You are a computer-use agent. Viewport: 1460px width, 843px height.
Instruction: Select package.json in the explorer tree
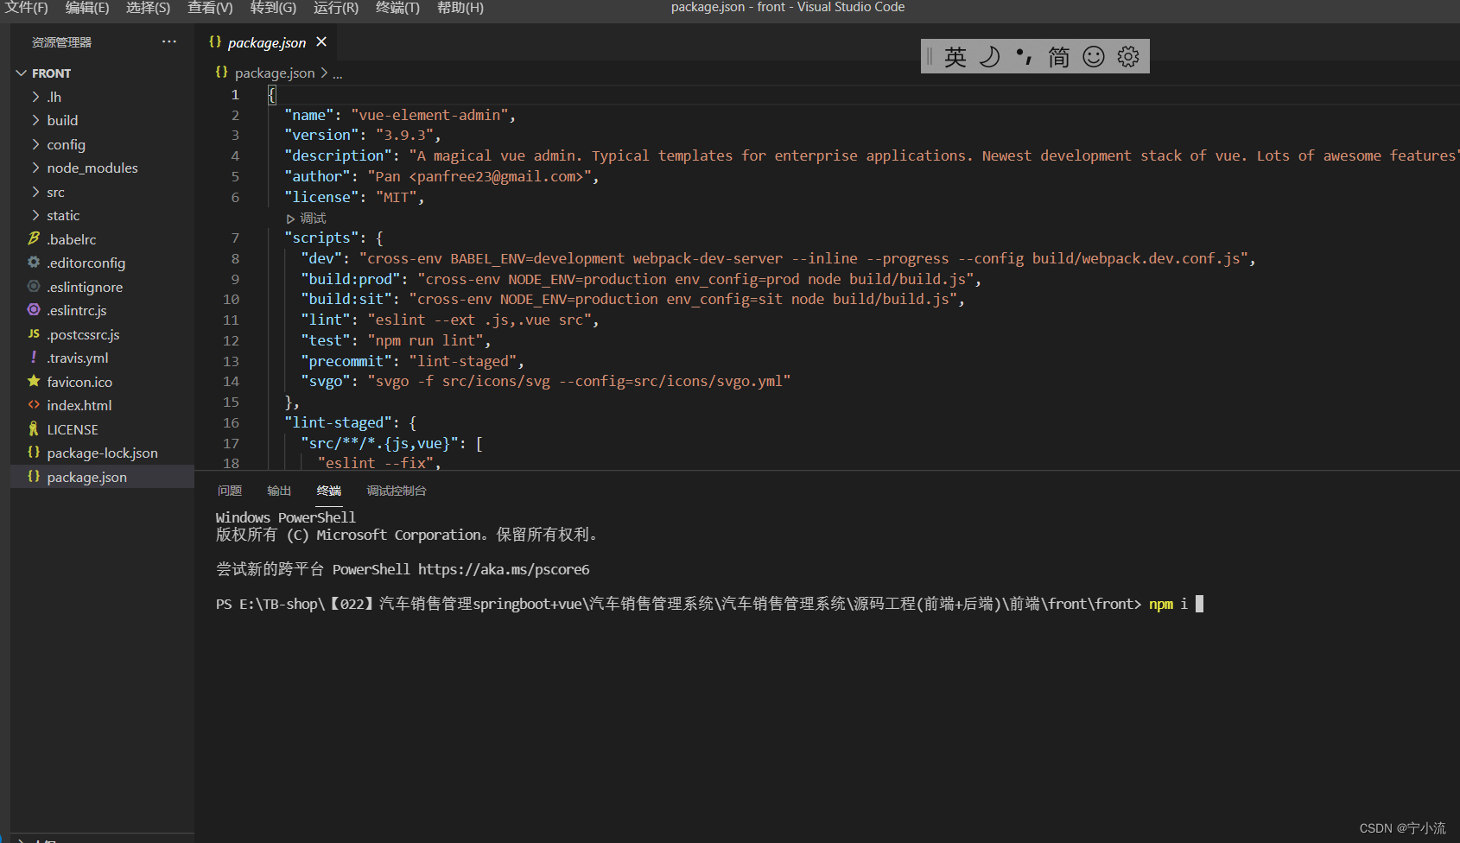tap(104, 477)
